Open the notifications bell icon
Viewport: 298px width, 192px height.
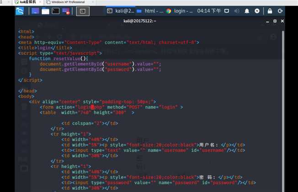tap(247, 11)
